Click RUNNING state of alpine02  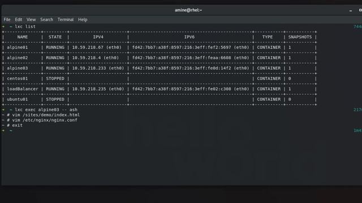(x=55, y=58)
